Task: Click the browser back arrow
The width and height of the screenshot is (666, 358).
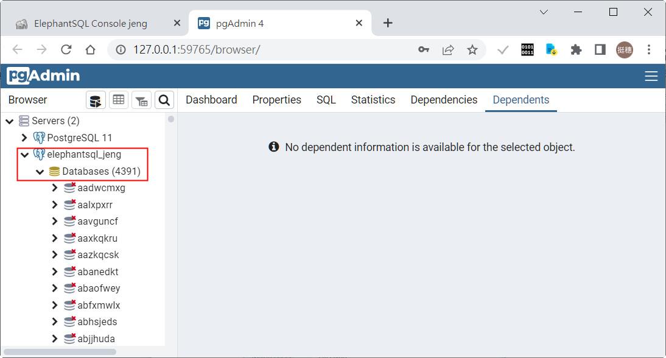Action: click(18, 50)
